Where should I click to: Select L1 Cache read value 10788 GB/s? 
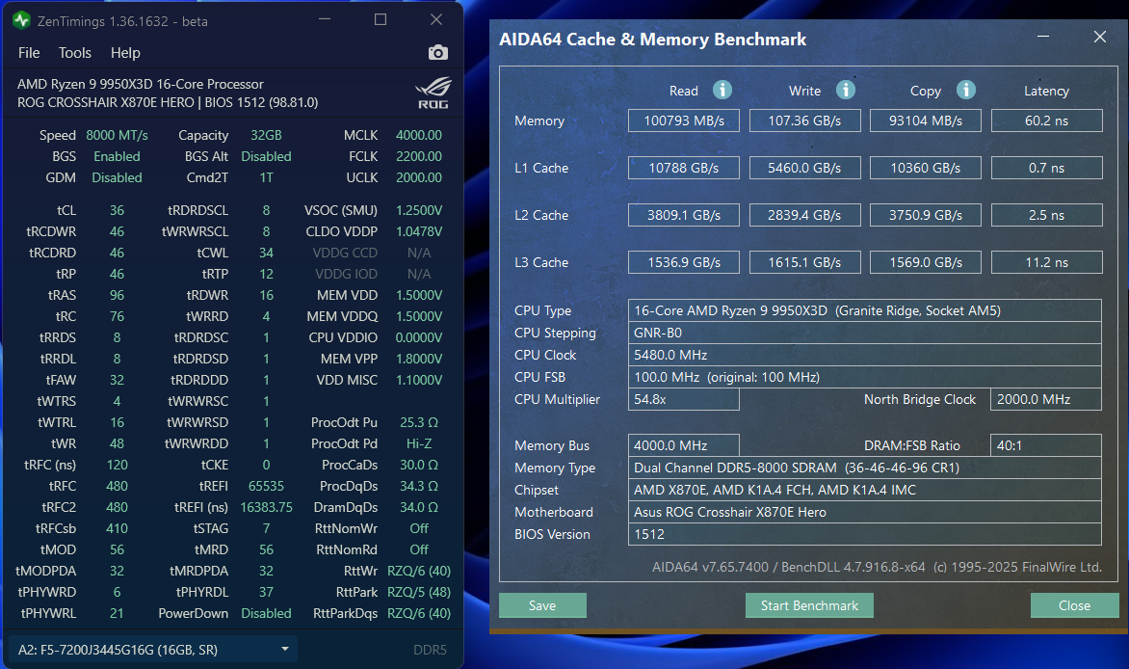click(684, 168)
